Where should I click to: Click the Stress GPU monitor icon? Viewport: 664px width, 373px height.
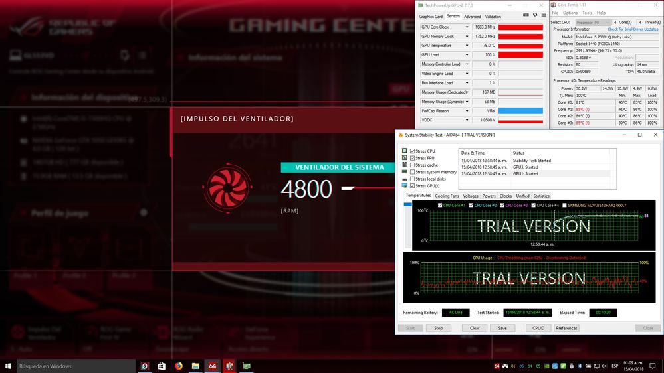[x=404, y=186]
